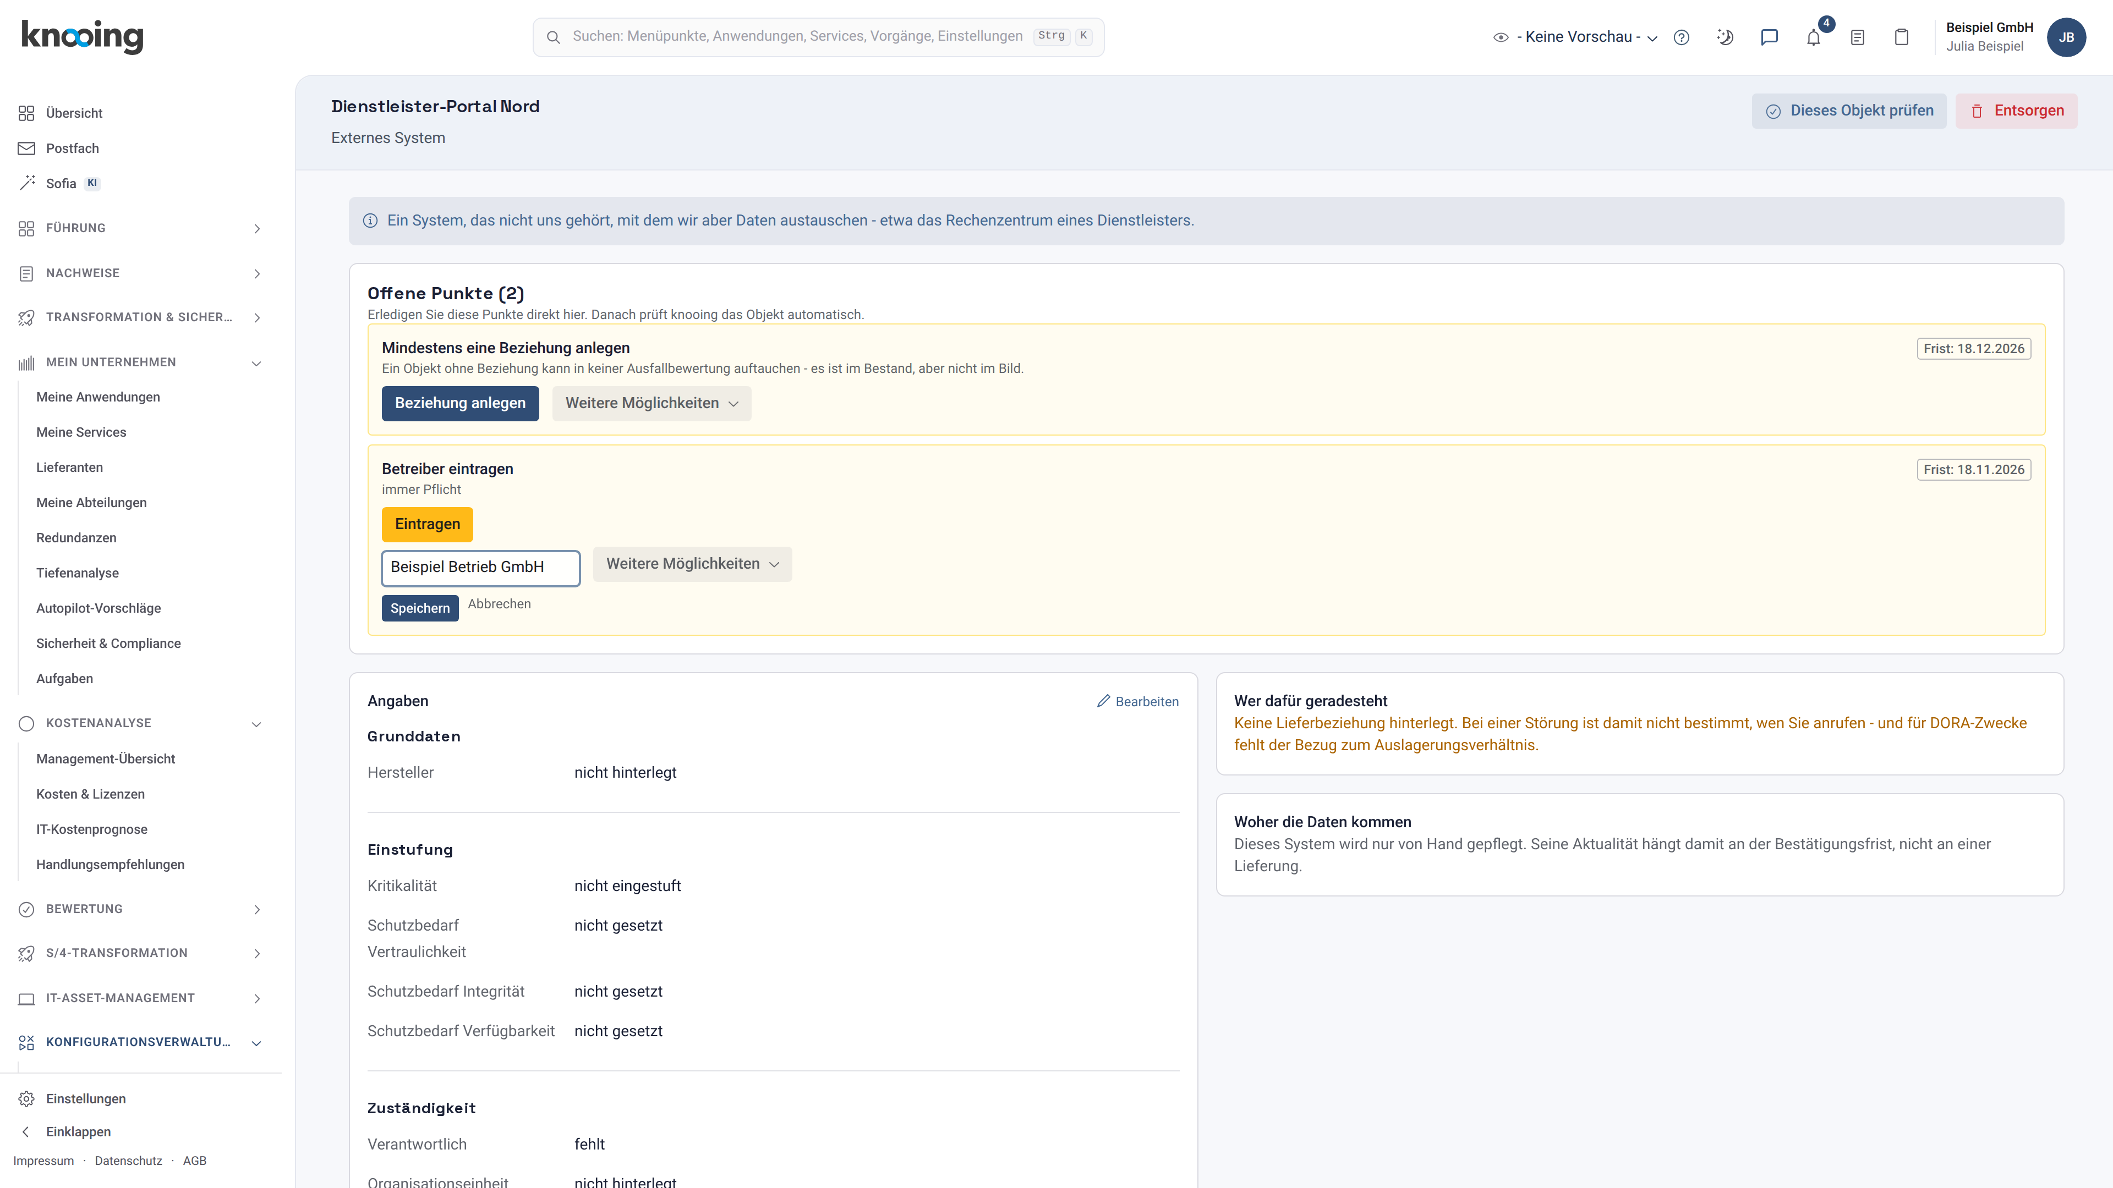This screenshot has height=1188, width=2113.
Task: Click the Speichern button
Action: (x=420, y=608)
